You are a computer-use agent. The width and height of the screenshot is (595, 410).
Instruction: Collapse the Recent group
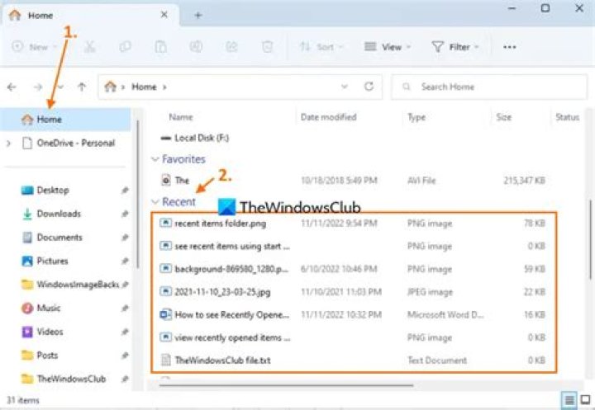click(155, 202)
